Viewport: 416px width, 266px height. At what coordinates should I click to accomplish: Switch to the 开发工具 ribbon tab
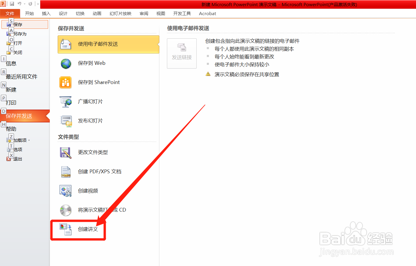pyautogui.click(x=182, y=13)
